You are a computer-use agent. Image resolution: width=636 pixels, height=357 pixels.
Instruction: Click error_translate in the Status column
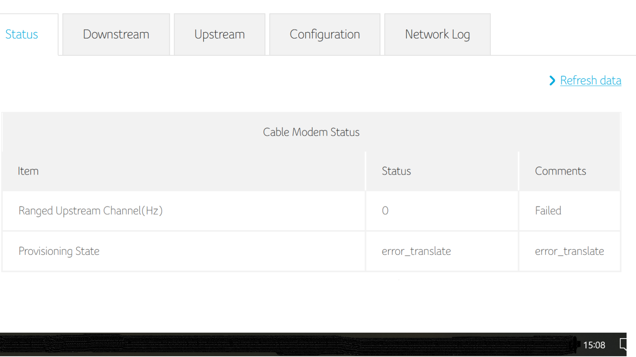(416, 251)
